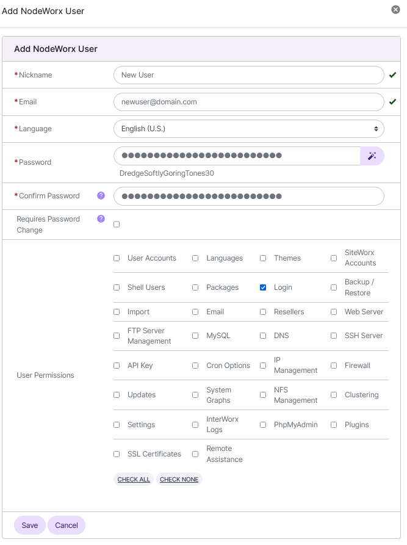Viewport: 407px width, 545px height.
Task: Check the PhpMyAdmin permission
Action: coord(263,424)
